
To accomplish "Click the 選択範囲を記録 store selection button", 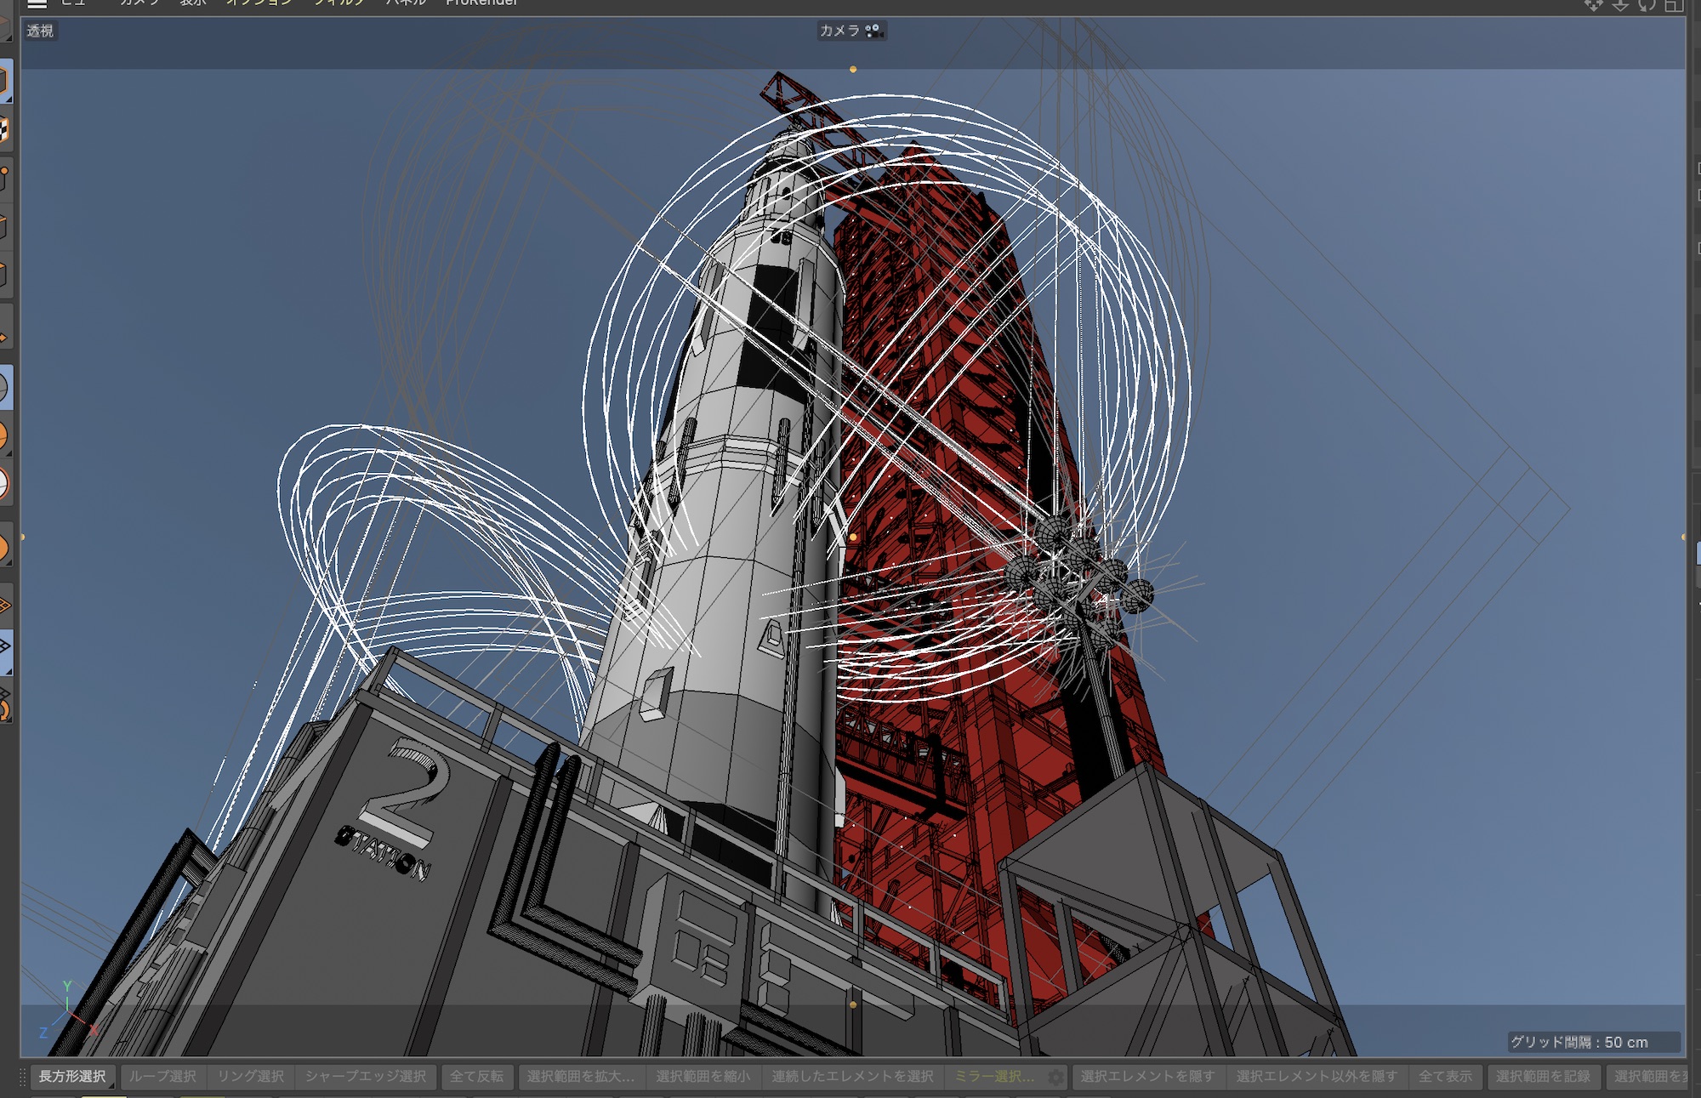I will point(1543,1077).
